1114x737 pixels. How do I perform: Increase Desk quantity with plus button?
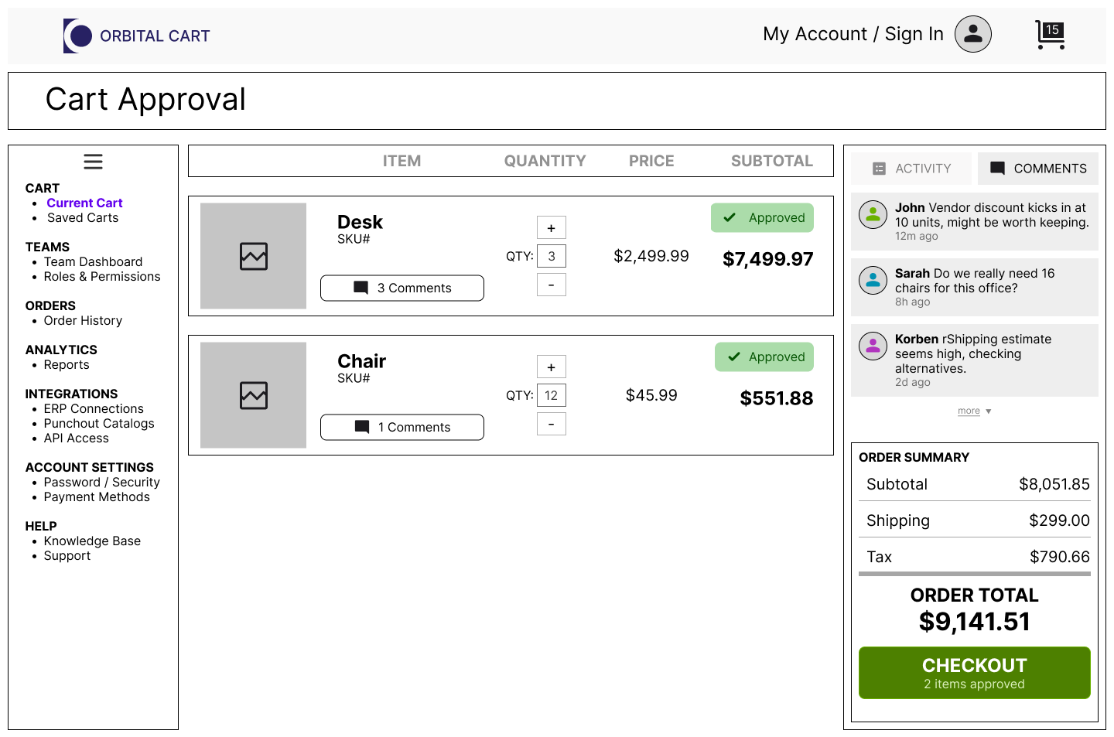tap(552, 228)
